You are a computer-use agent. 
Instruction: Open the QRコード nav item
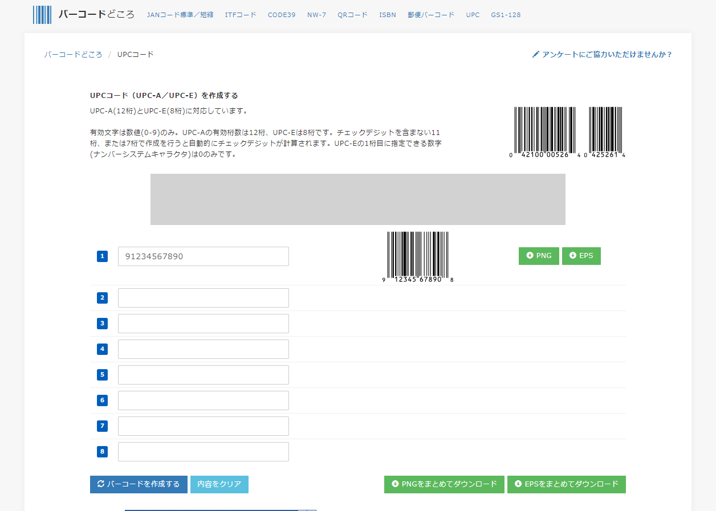pos(352,15)
